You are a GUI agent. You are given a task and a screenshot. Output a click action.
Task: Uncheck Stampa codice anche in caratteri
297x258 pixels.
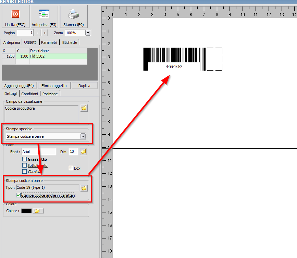[x=18, y=195]
